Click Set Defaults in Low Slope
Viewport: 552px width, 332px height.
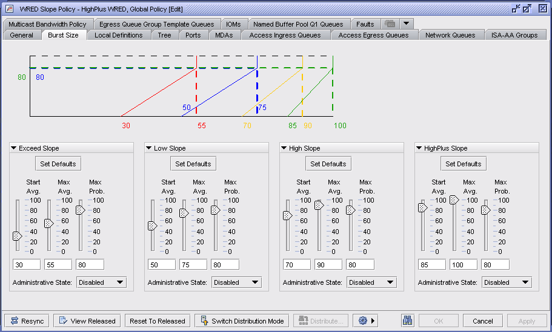(x=193, y=164)
